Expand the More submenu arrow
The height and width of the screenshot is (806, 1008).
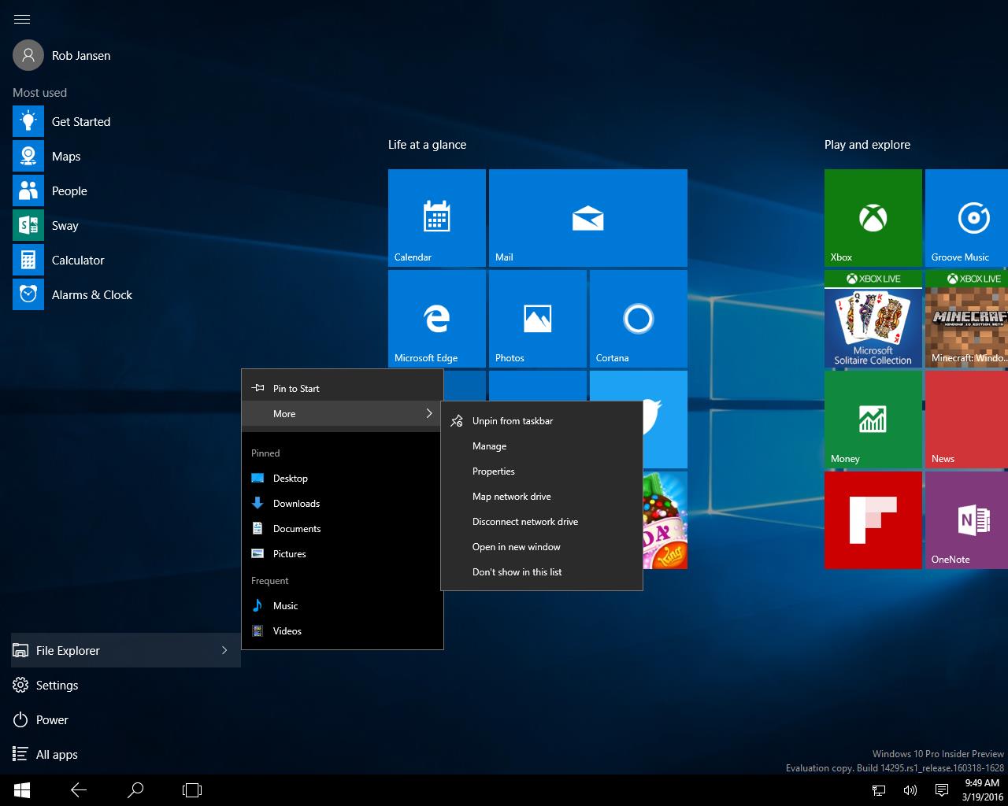(x=429, y=413)
